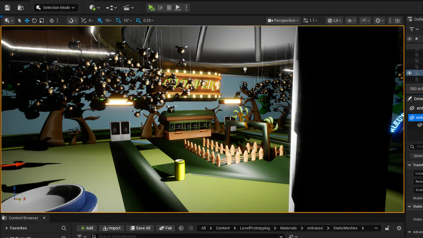The height and width of the screenshot is (238, 423).
Task: Click the Import button
Action: pyautogui.click(x=111, y=228)
